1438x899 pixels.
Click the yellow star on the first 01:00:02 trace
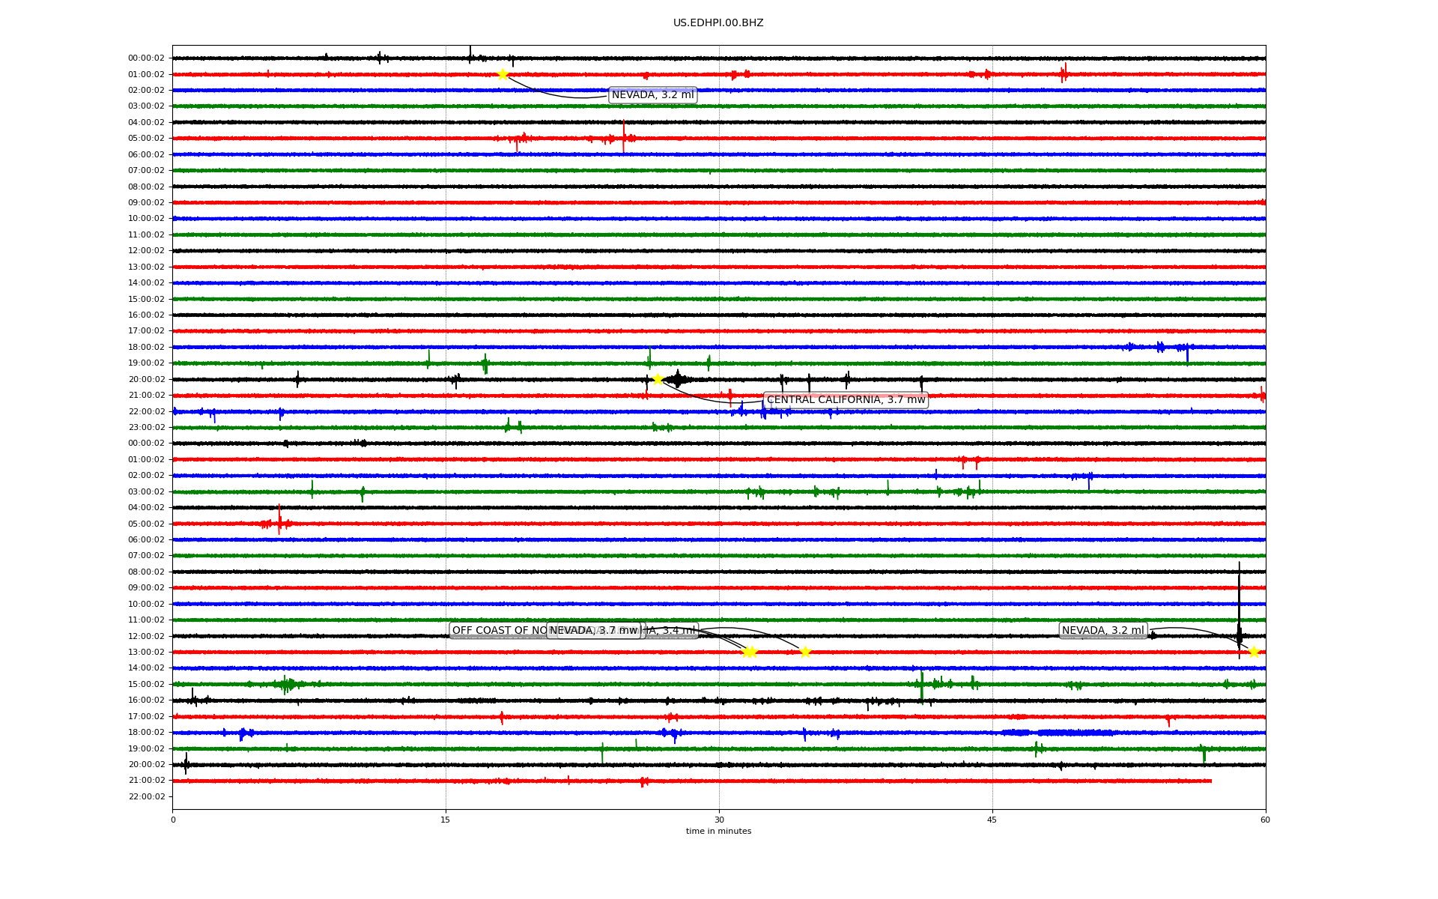point(503,74)
